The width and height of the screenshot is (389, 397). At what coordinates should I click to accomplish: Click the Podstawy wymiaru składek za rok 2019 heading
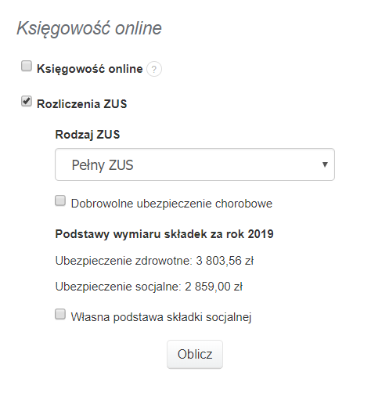164,234
